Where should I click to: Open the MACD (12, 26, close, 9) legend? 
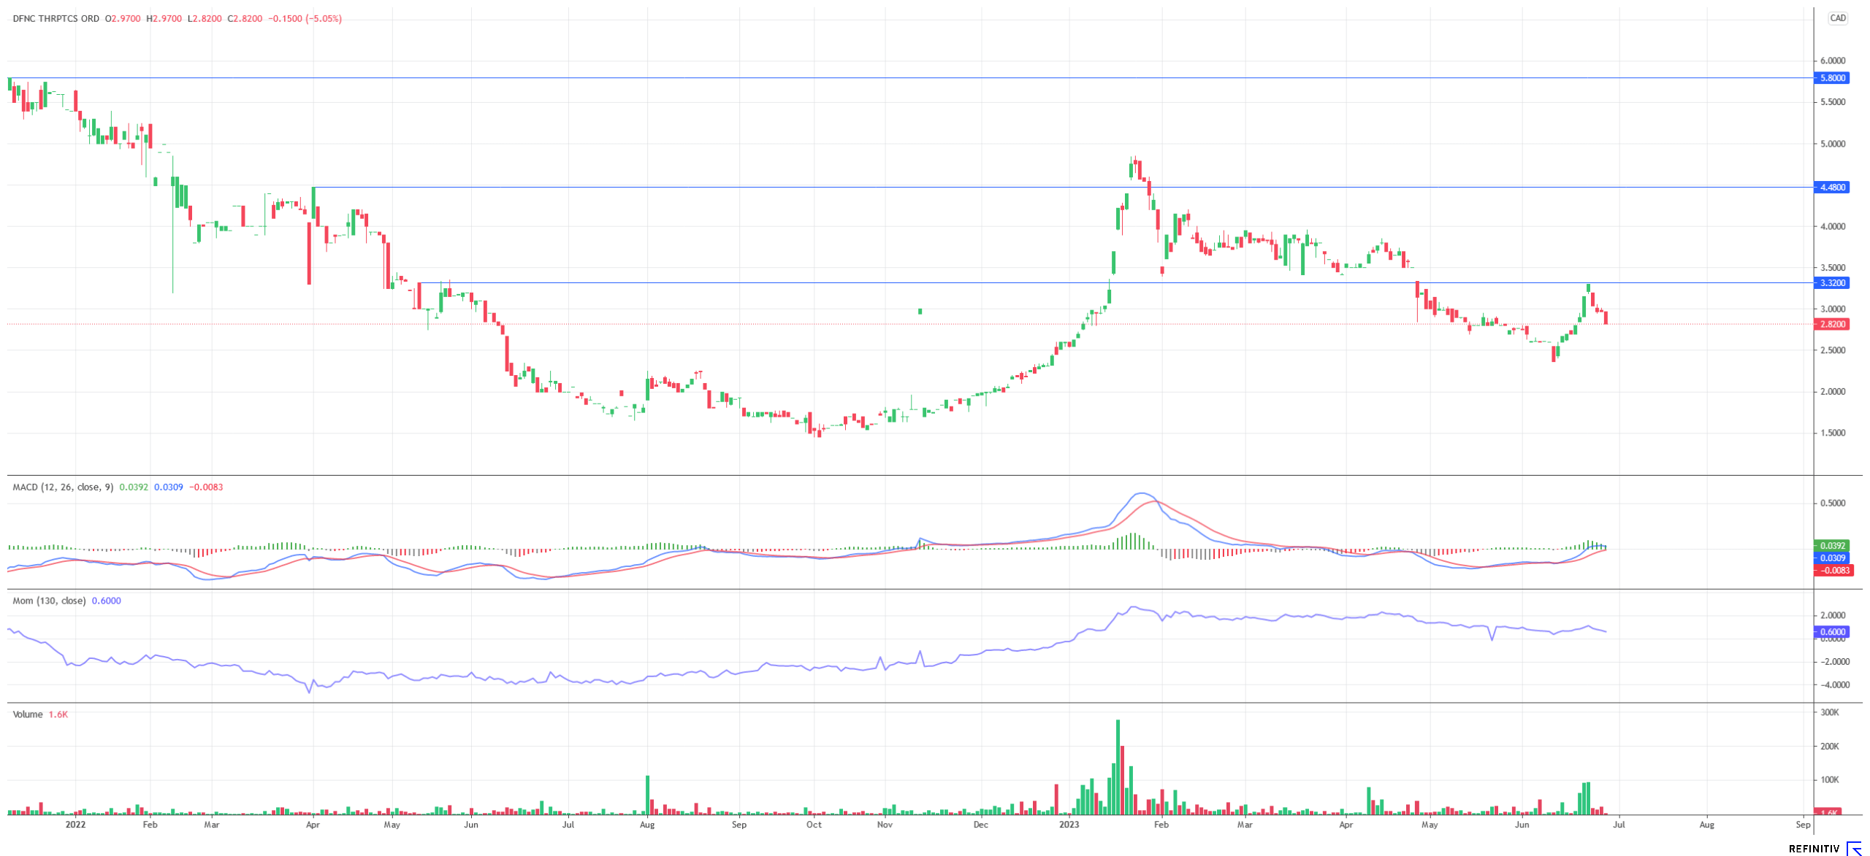[63, 487]
